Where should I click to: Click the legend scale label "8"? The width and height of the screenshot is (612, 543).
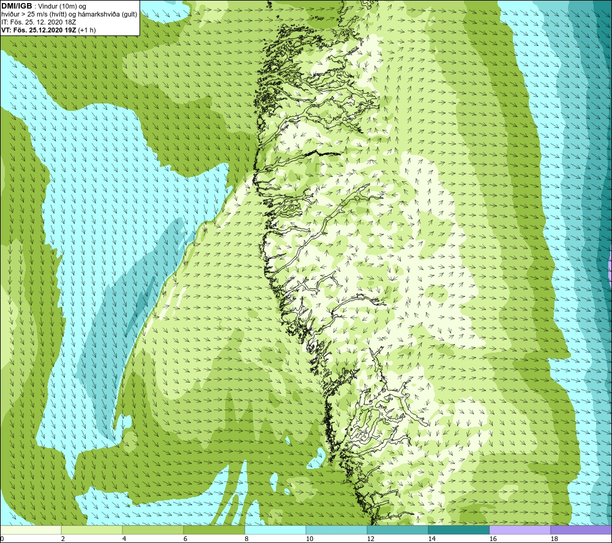(x=246, y=539)
